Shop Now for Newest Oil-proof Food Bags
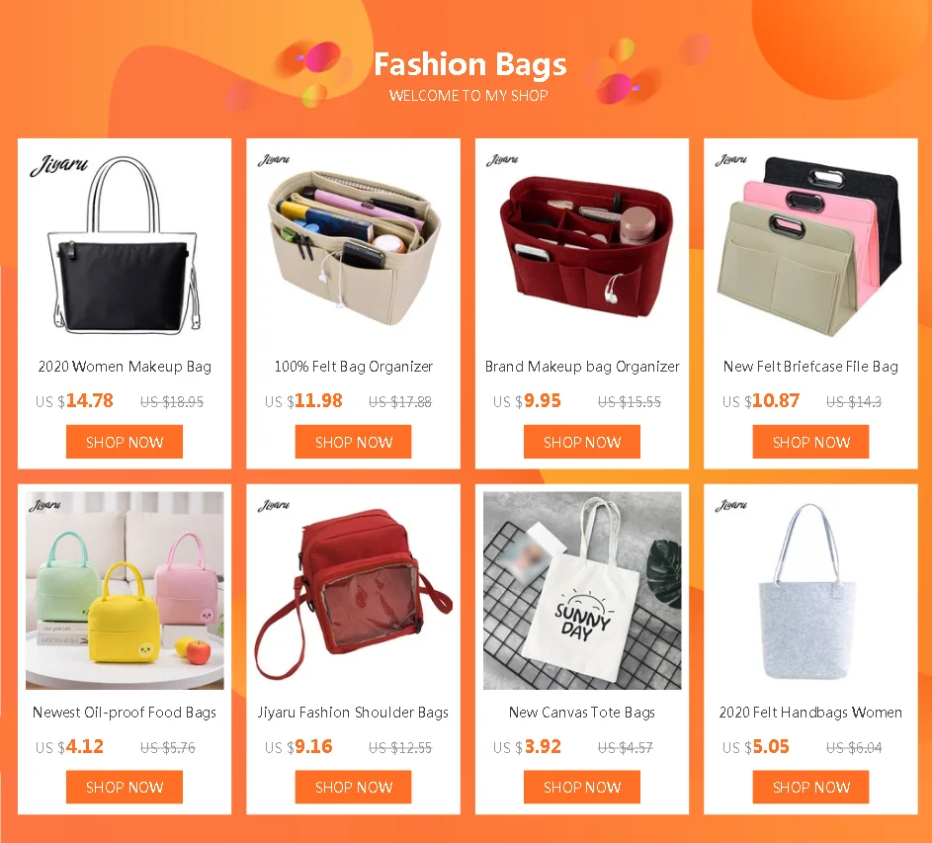The height and width of the screenshot is (843, 932). click(125, 787)
